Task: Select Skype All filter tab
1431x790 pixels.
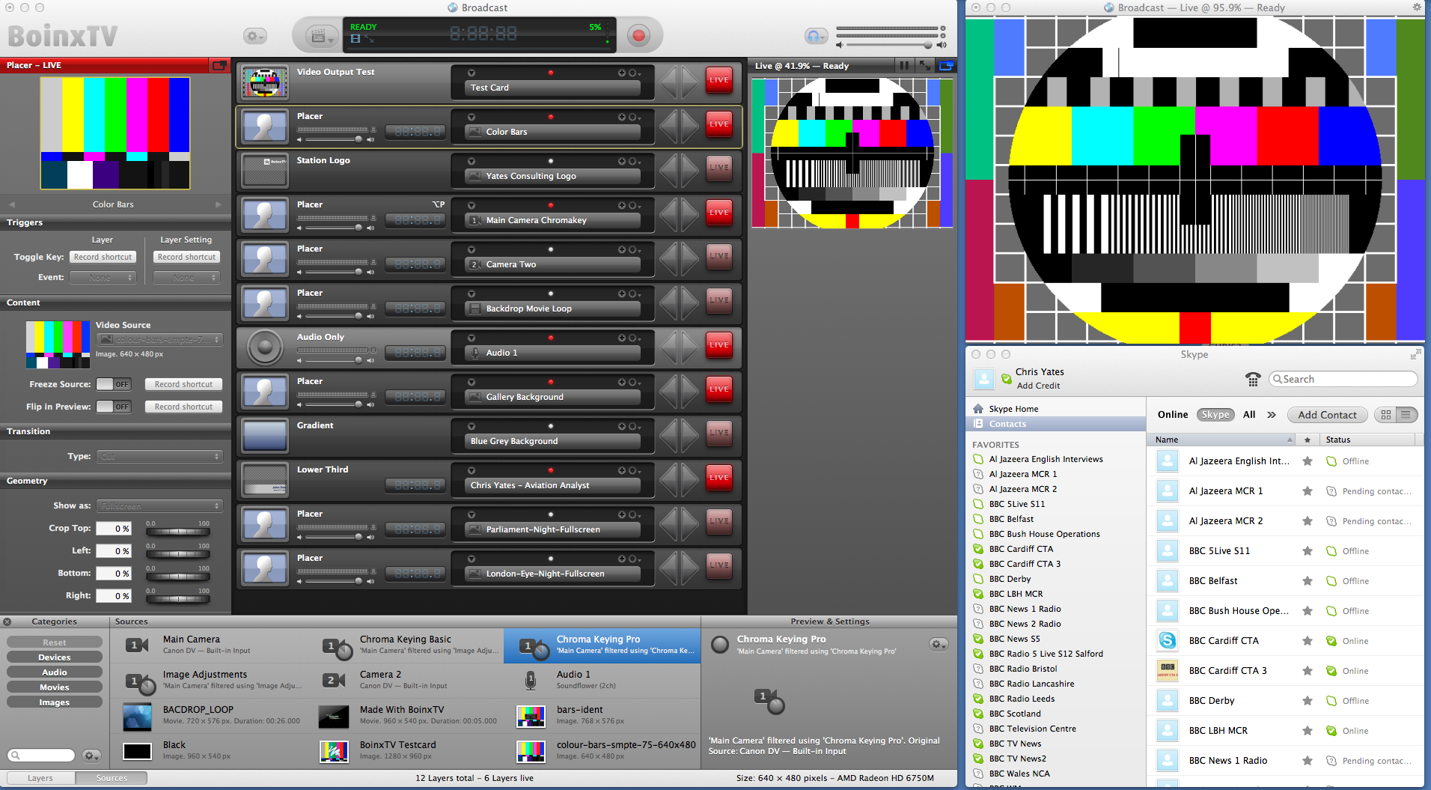Action: pyautogui.click(x=1249, y=415)
